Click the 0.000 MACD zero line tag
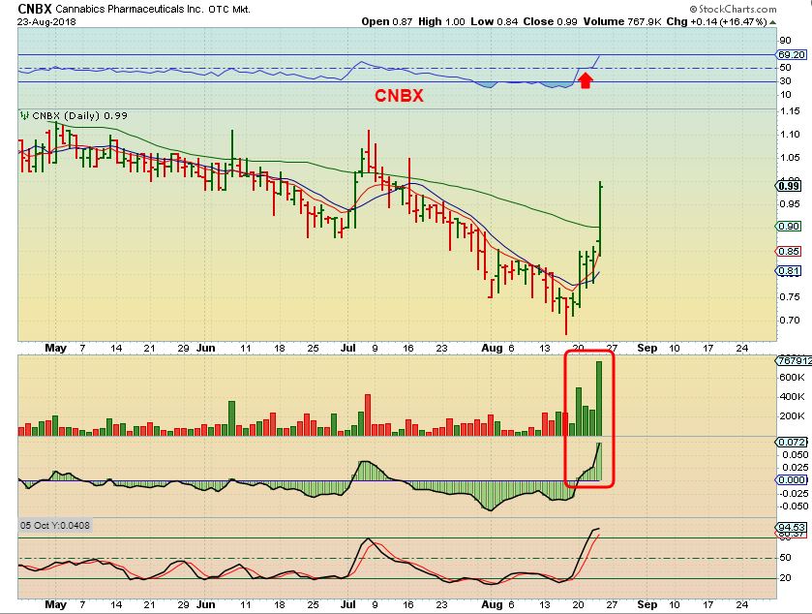Image resolution: width=812 pixels, height=614 pixels. 792,480
